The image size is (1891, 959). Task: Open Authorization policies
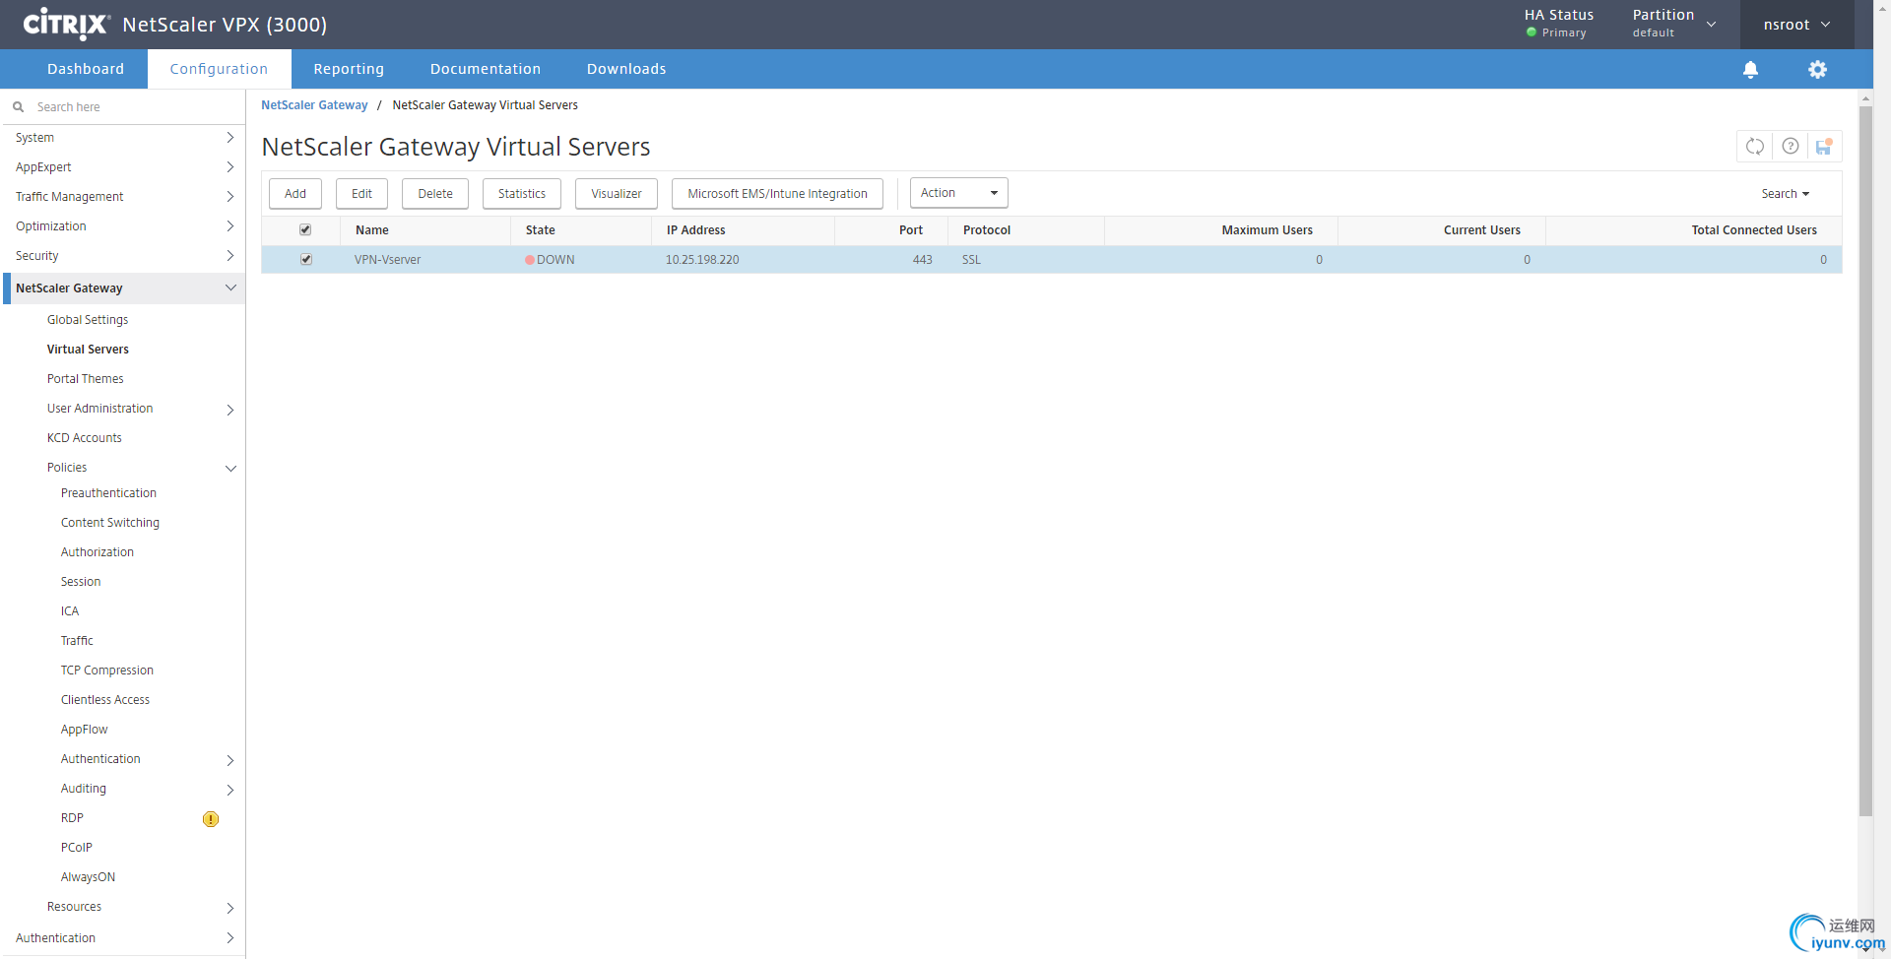pyautogui.click(x=98, y=552)
